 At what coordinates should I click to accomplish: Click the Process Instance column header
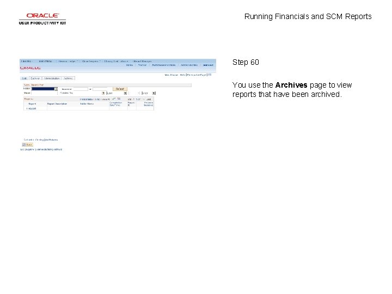tap(149, 104)
